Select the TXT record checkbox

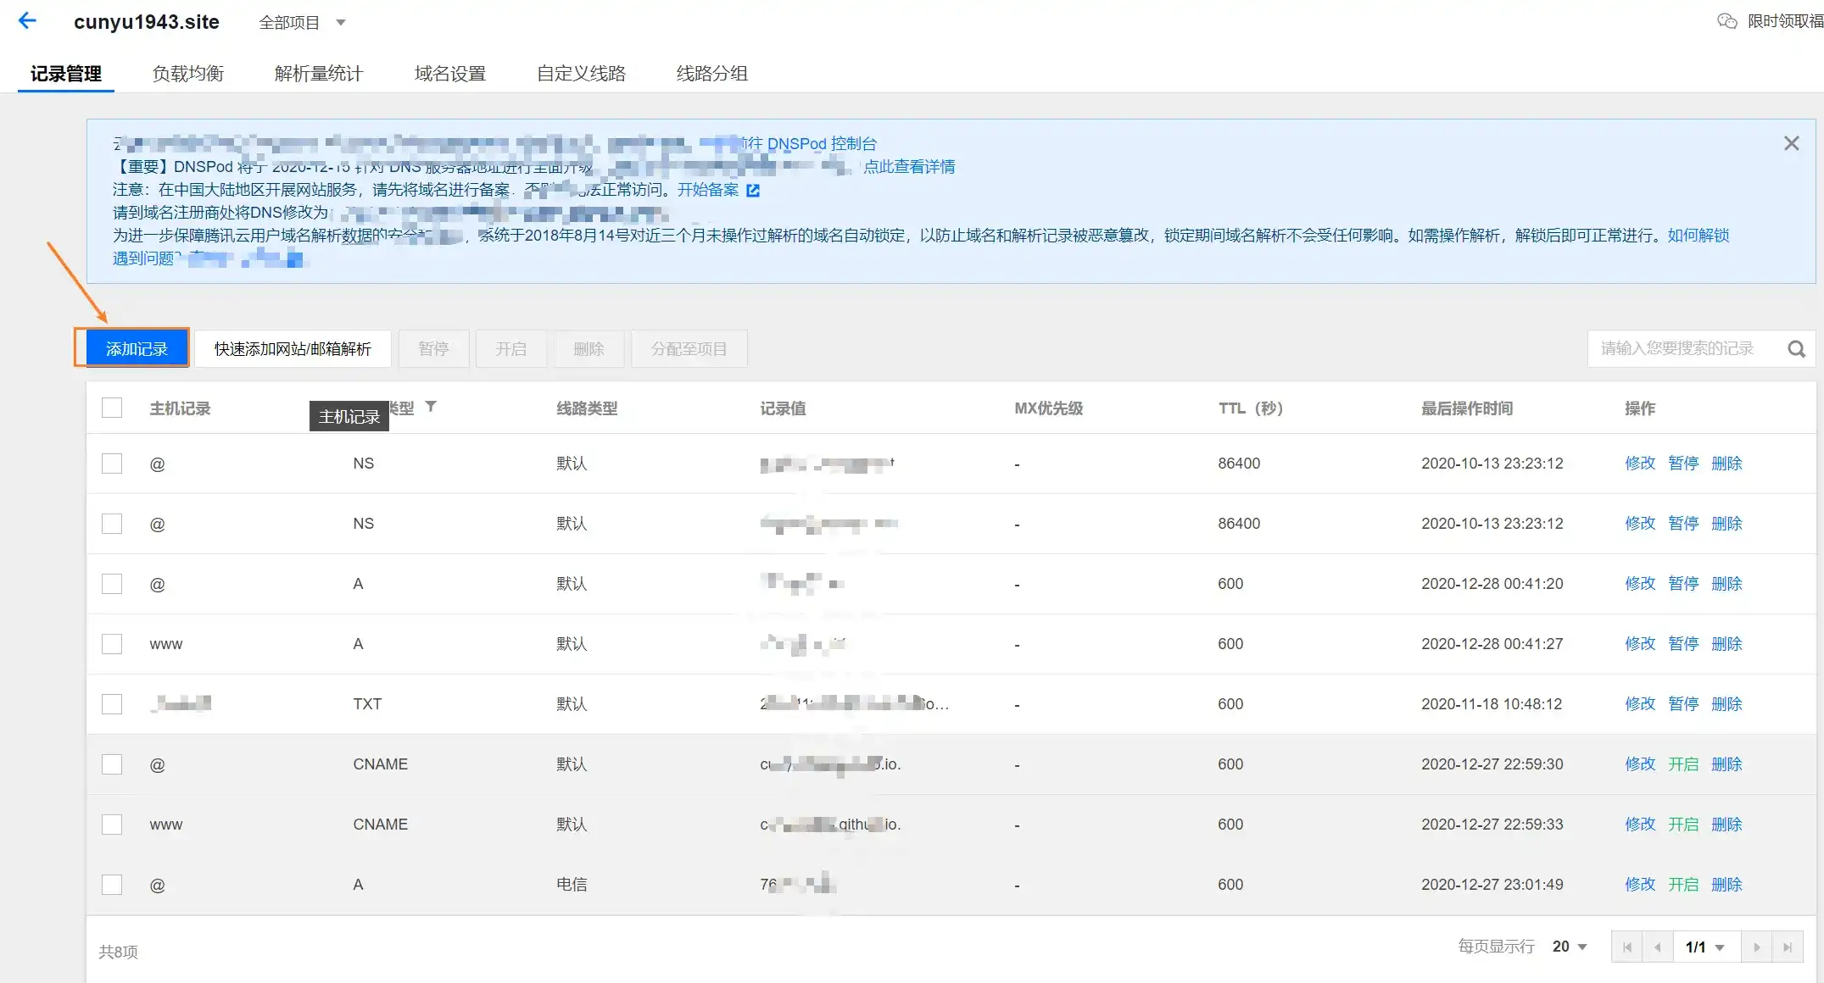112,704
